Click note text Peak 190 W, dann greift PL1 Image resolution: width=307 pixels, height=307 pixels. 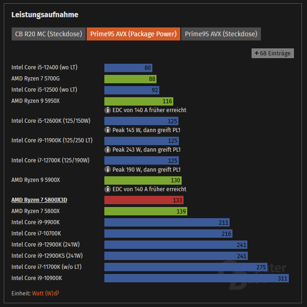pos(147,170)
